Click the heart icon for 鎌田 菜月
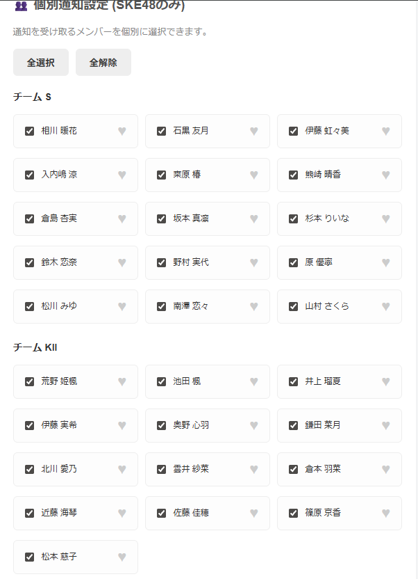The width and height of the screenshot is (418, 579). [x=386, y=425]
